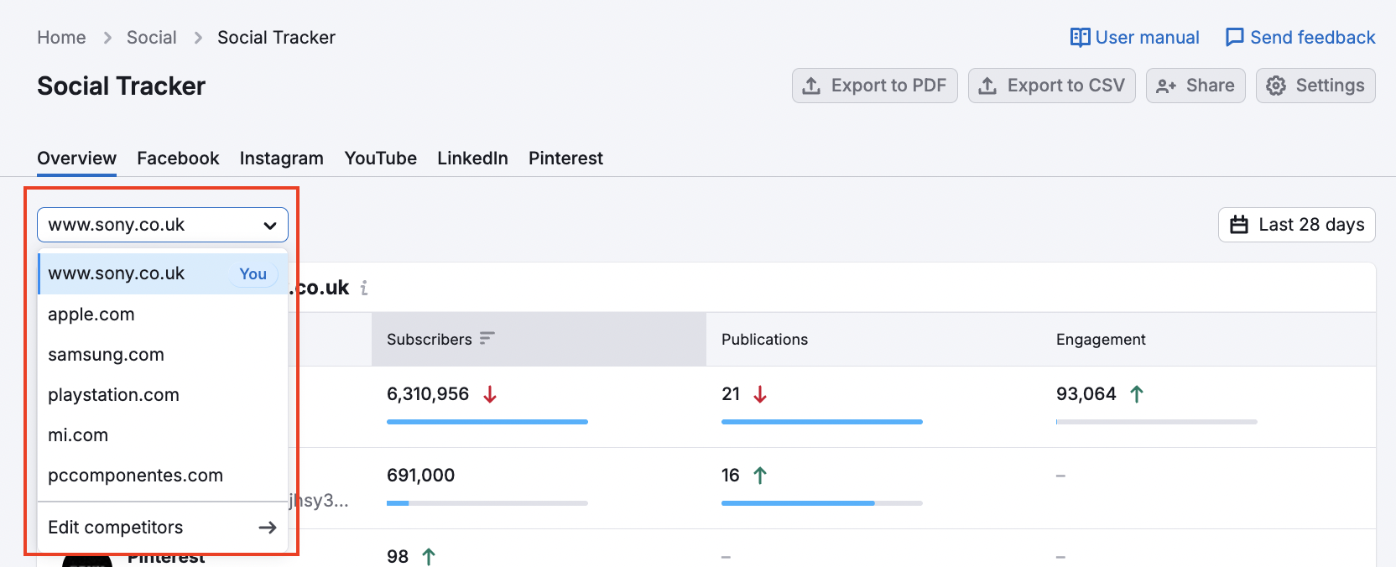The image size is (1396, 567).
Task: Open Social Tracker Settings
Action: click(1315, 86)
